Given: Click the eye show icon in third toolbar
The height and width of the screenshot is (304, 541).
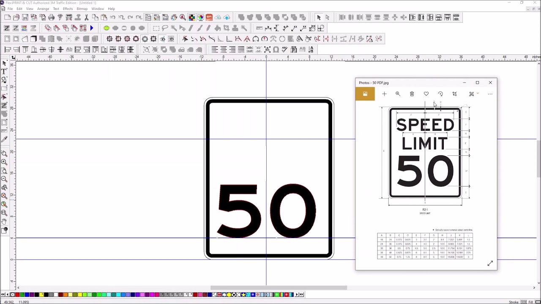Looking at the screenshot, I should point(162,39).
